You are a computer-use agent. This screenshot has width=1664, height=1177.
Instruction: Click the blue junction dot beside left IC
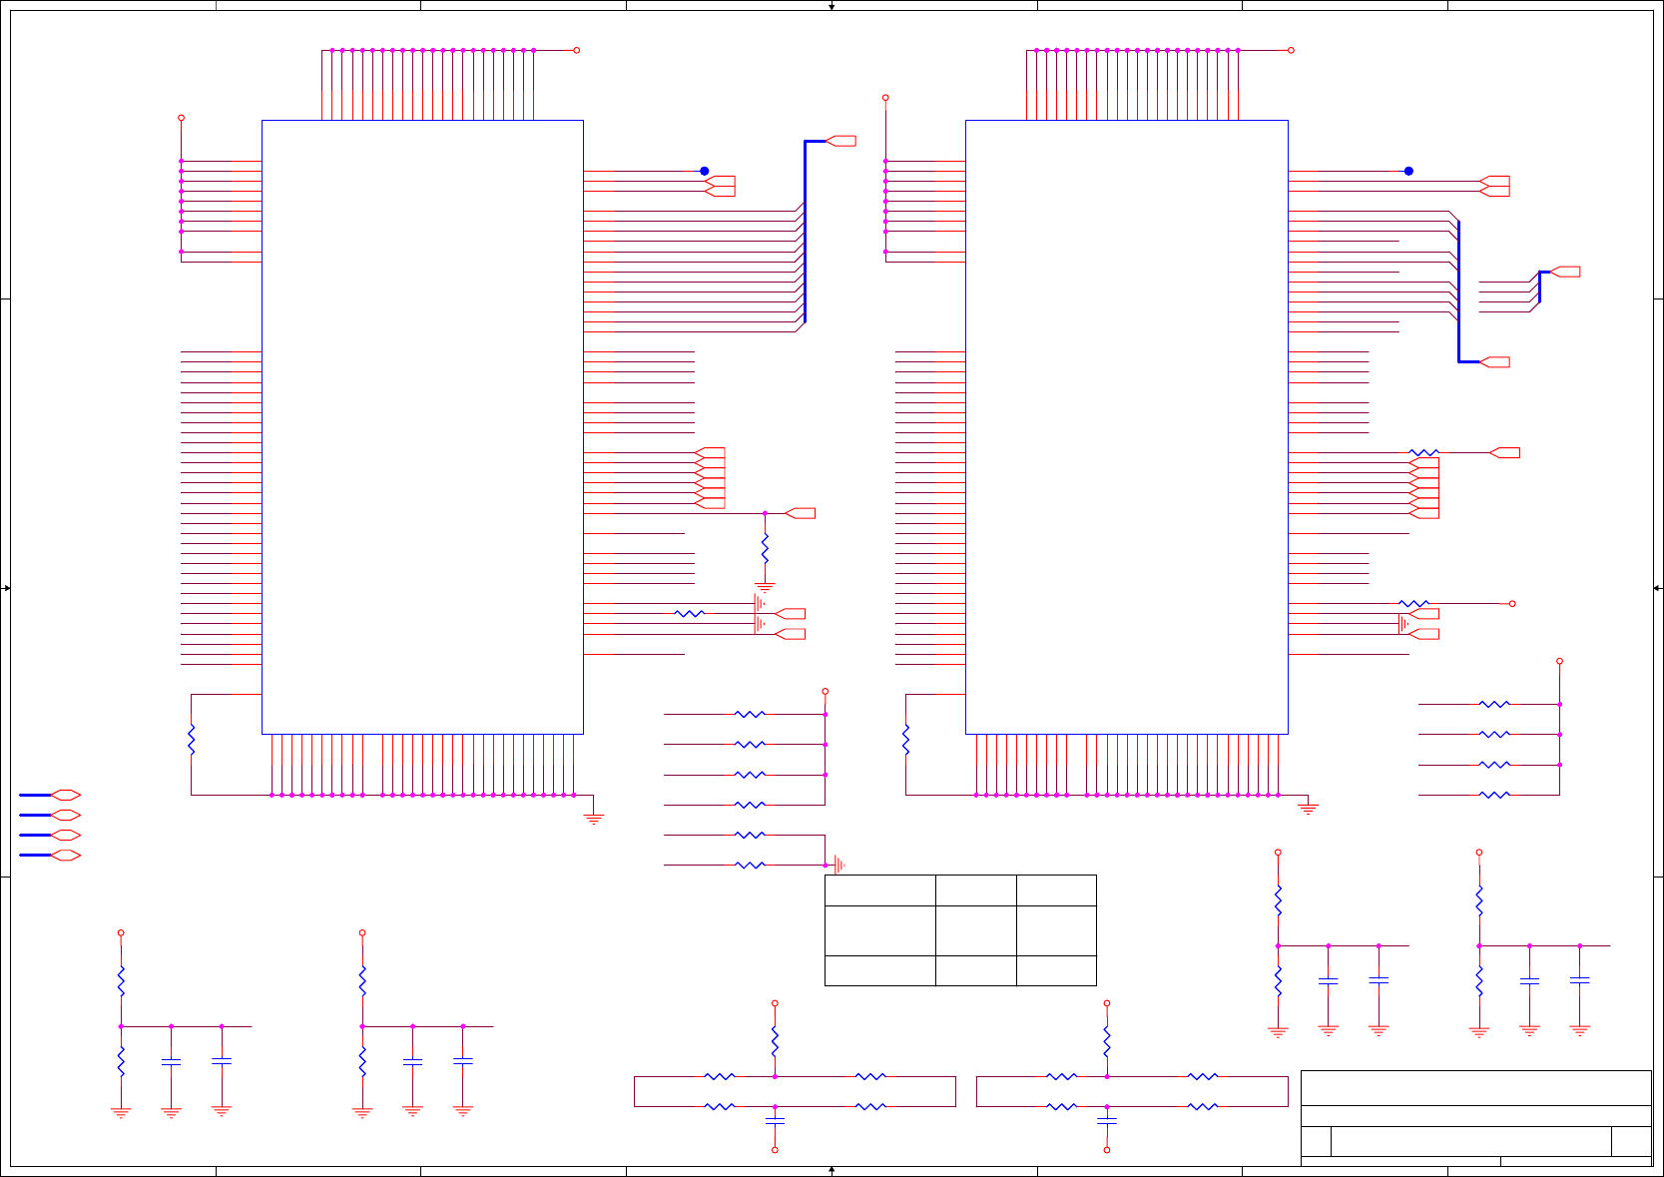click(x=704, y=171)
